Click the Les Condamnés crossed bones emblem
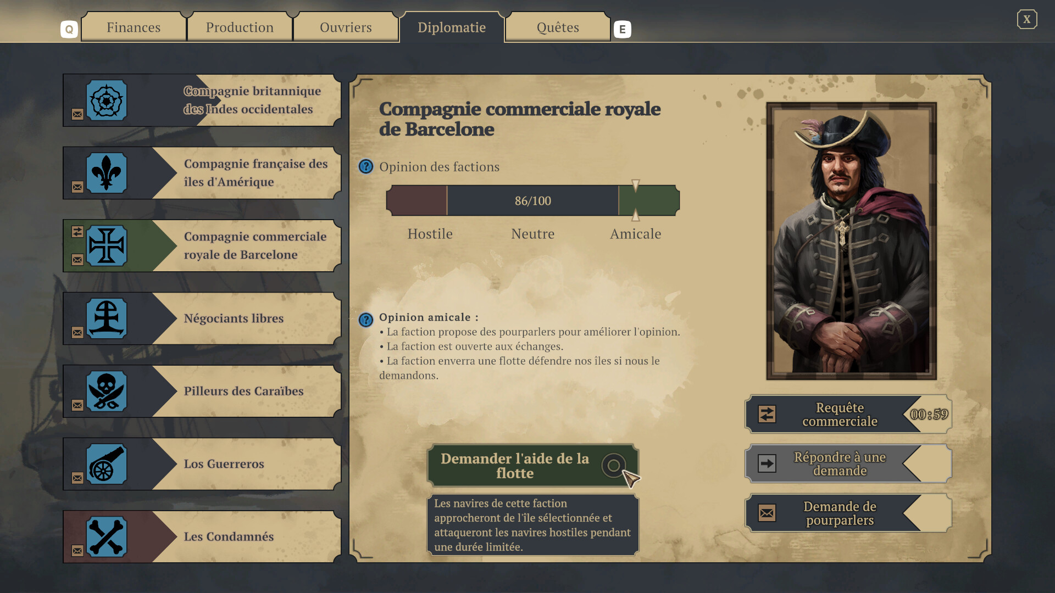 coord(107,537)
